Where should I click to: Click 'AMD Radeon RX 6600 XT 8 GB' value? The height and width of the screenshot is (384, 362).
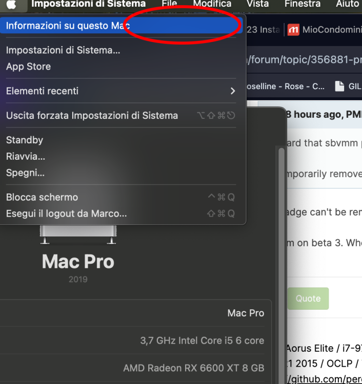(x=194, y=368)
